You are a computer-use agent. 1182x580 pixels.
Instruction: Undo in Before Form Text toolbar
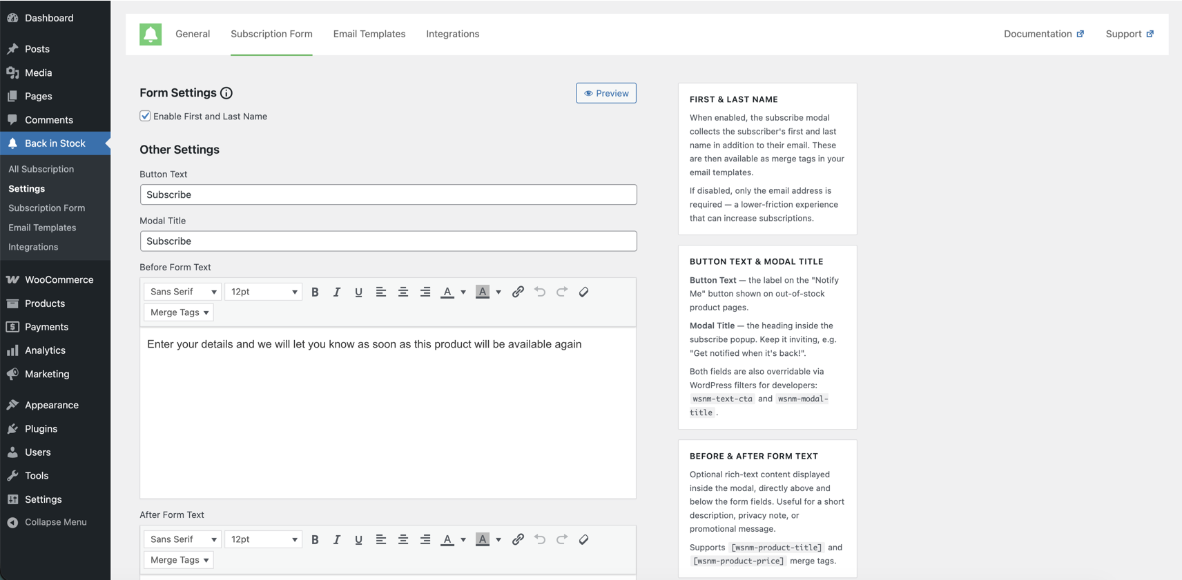540,292
